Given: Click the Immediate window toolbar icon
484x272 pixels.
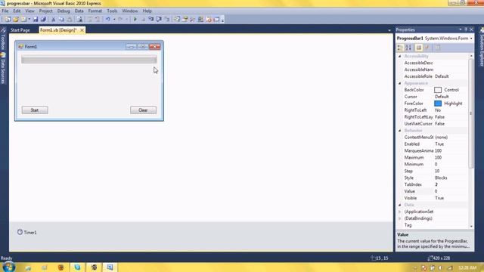Looking at the screenshot, I should tap(216, 20).
